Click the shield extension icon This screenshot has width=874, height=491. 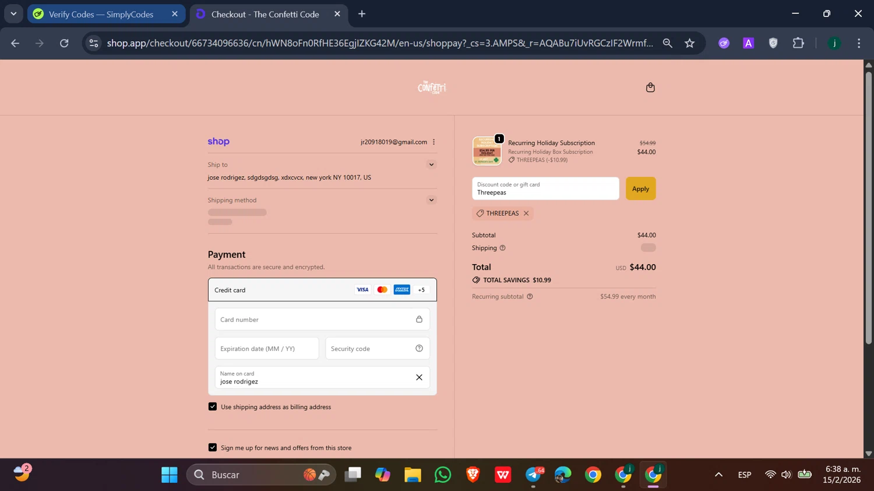point(773,43)
